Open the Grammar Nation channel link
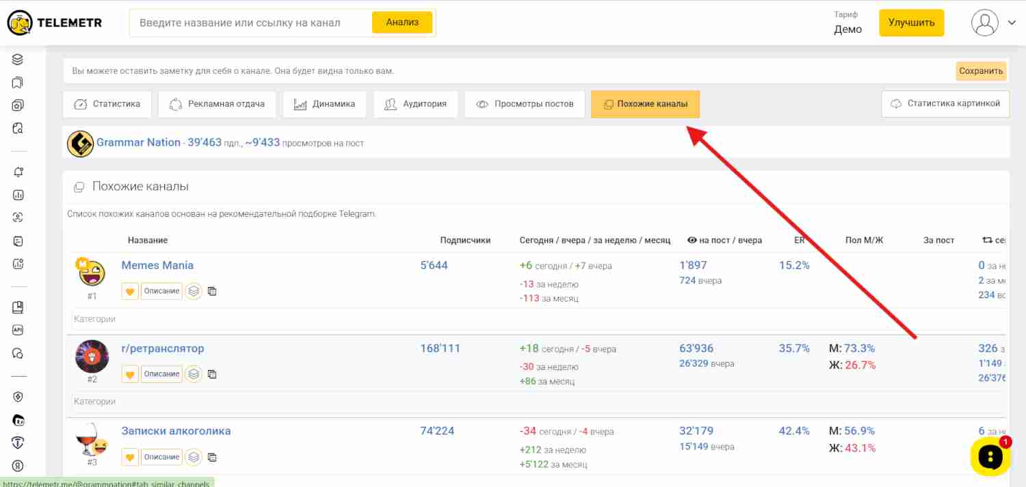This screenshot has width=1026, height=487. click(x=138, y=142)
